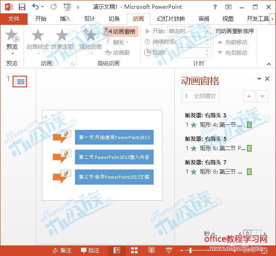Open the 文件 File tab

click(x=14, y=19)
